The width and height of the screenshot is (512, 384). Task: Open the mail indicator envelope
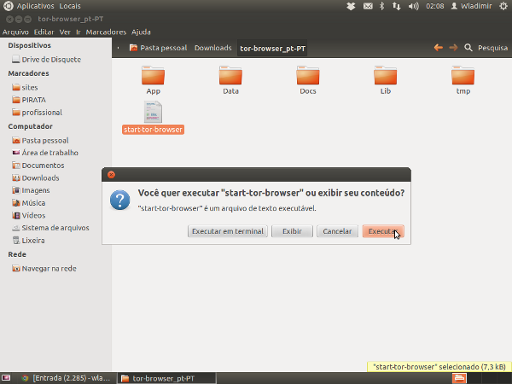pos(368,6)
